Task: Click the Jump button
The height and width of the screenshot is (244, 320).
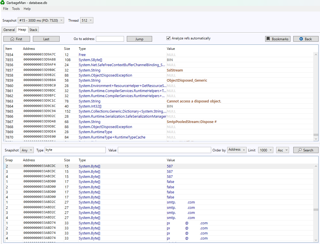Action: click(139, 39)
